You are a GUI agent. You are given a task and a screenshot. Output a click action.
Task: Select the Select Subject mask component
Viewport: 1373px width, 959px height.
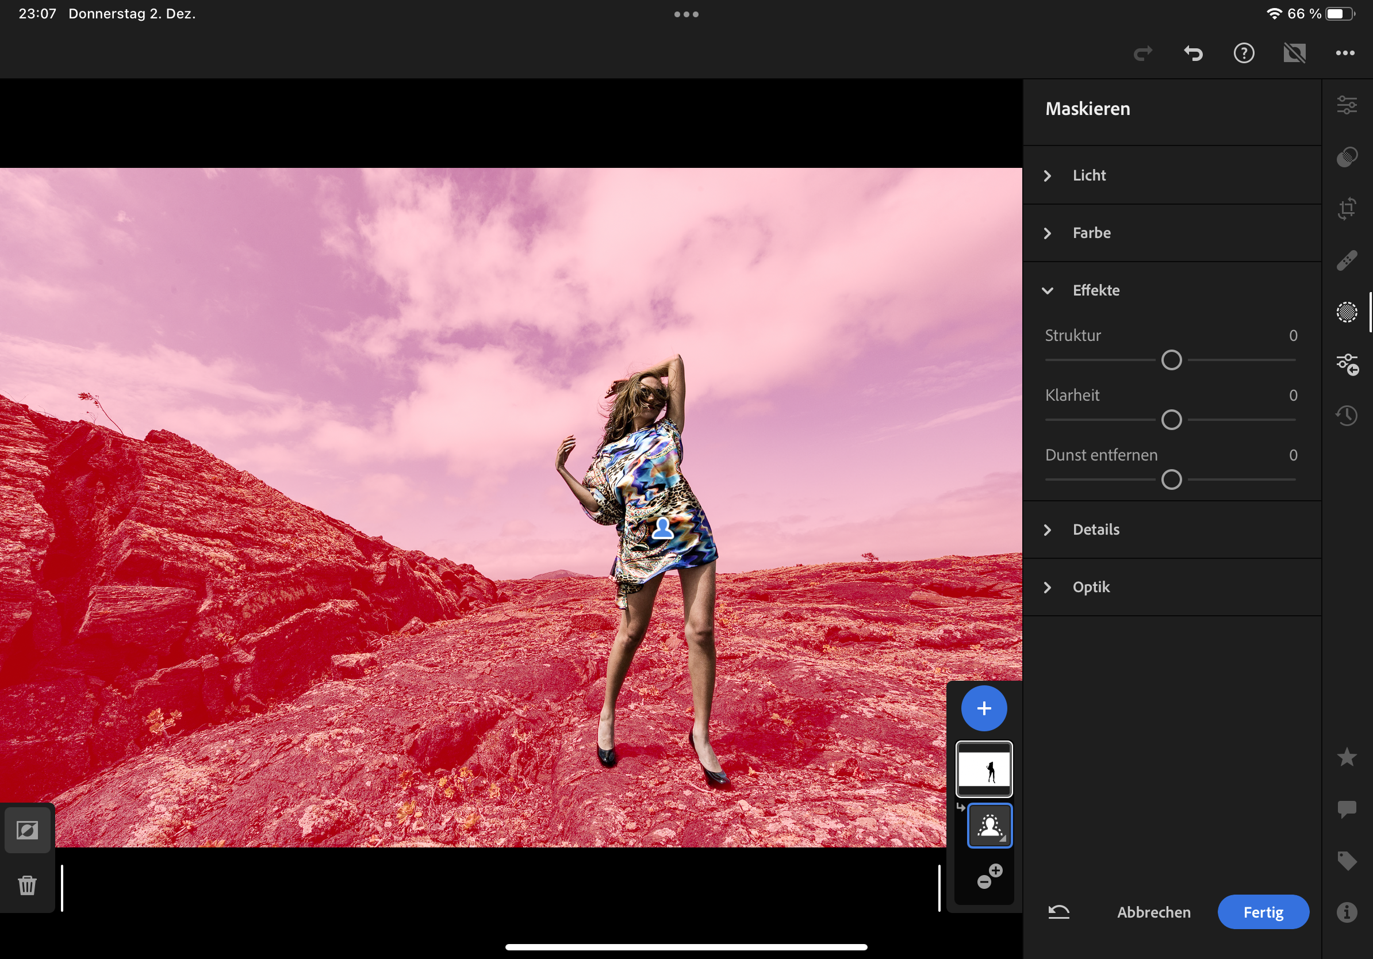(x=990, y=826)
